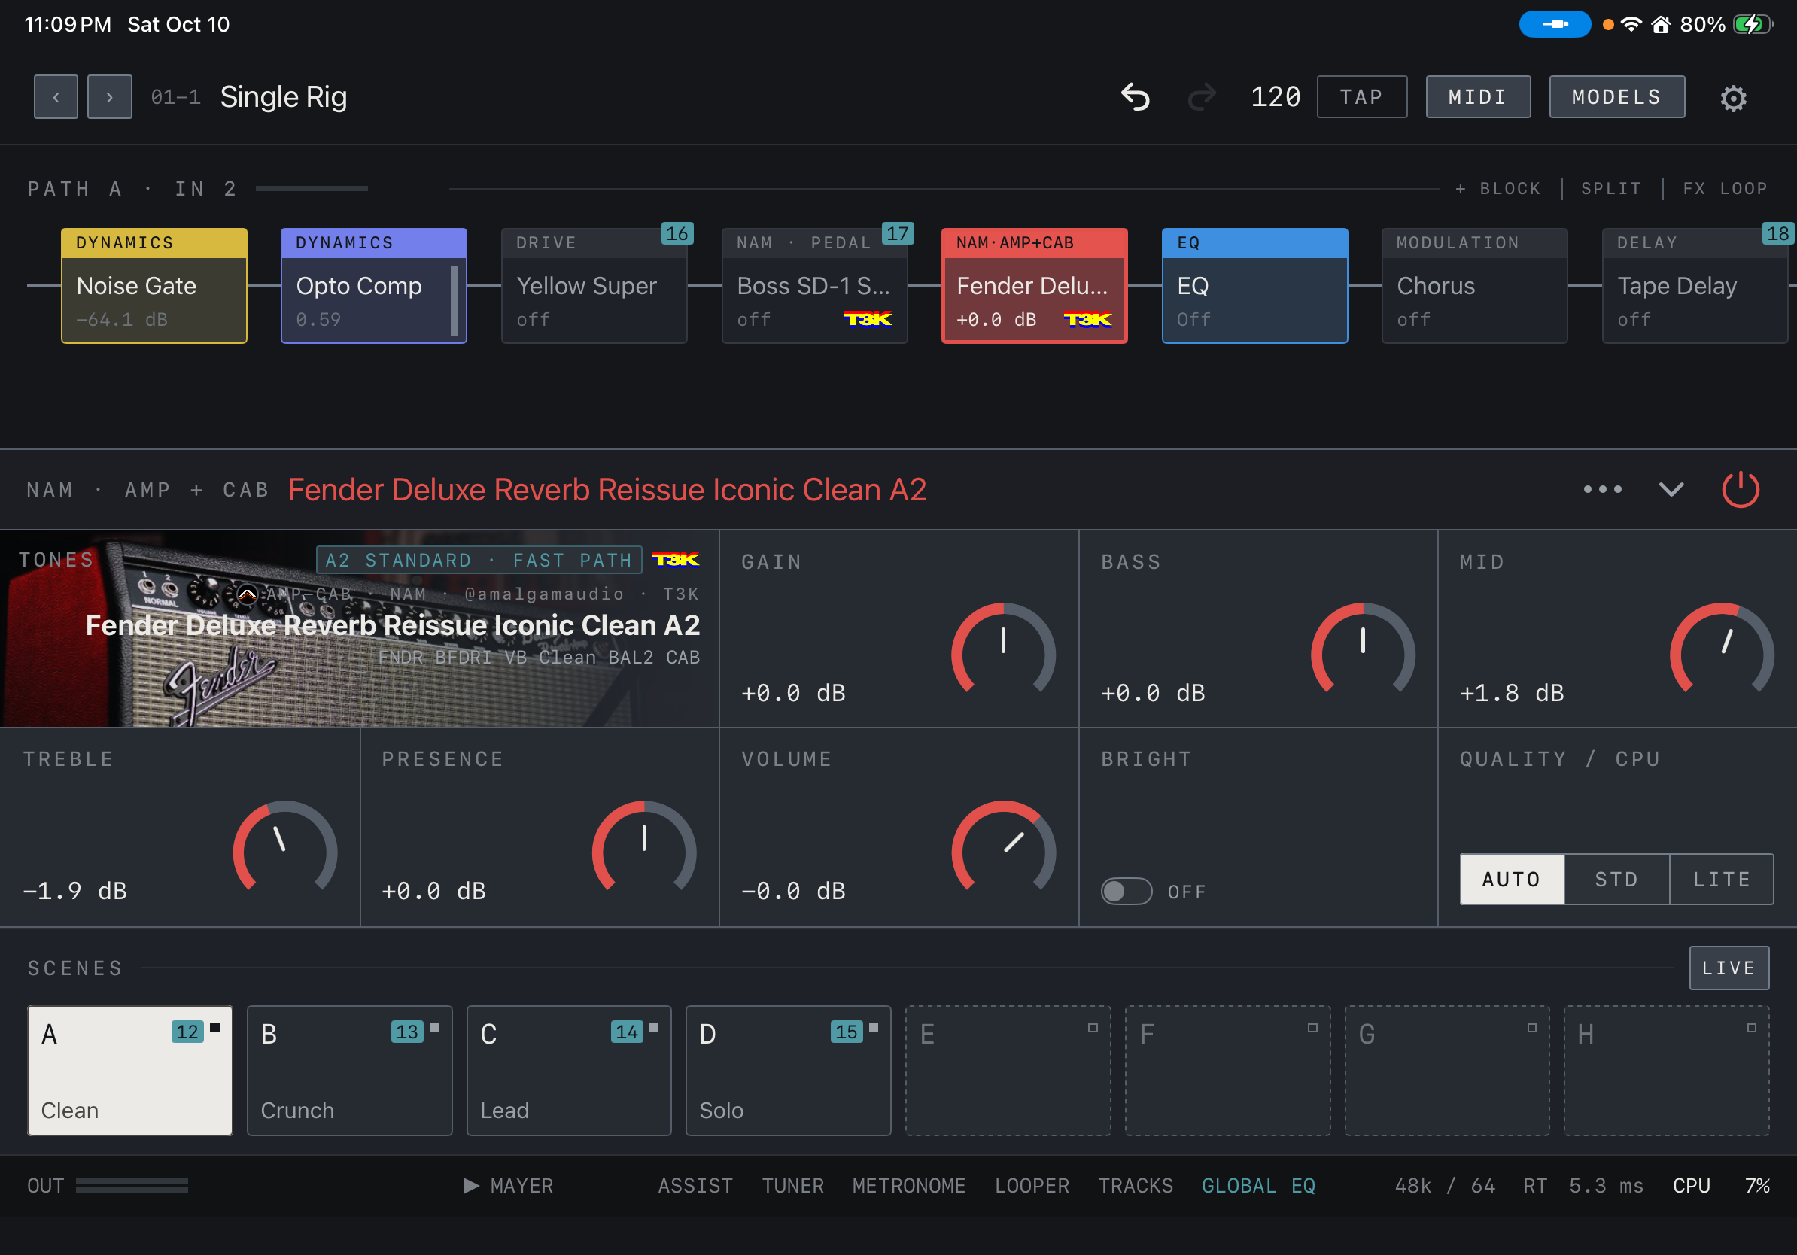1797x1255 pixels.
Task: Open the + BLOCK add menu
Action: [1497, 189]
